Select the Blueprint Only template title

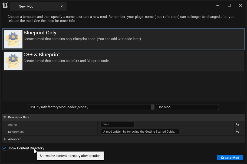click(x=40, y=33)
